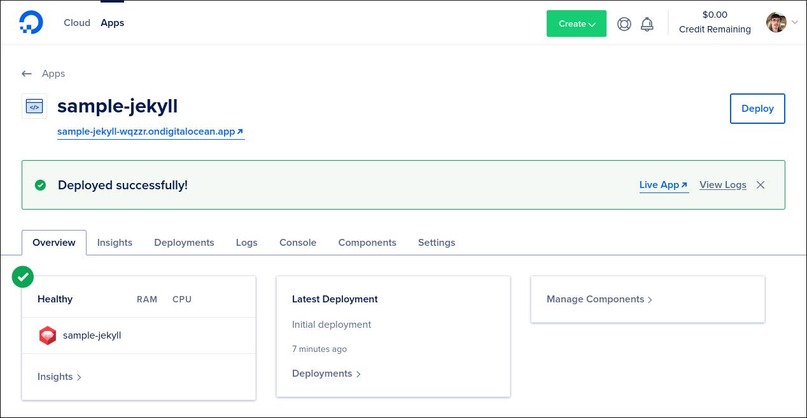Click the 7 minutes ago timestamp
807x418 pixels.
tap(319, 349)
